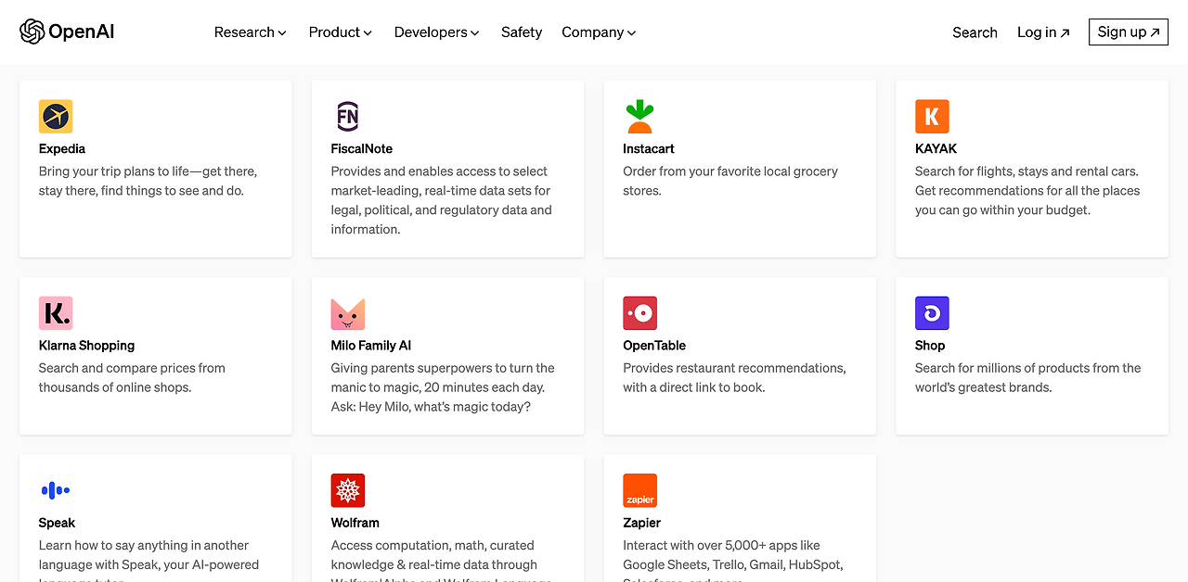Click the Instacart carrot icon
The height and width of the screenshot is (582, 1188).
pos(640,116)
